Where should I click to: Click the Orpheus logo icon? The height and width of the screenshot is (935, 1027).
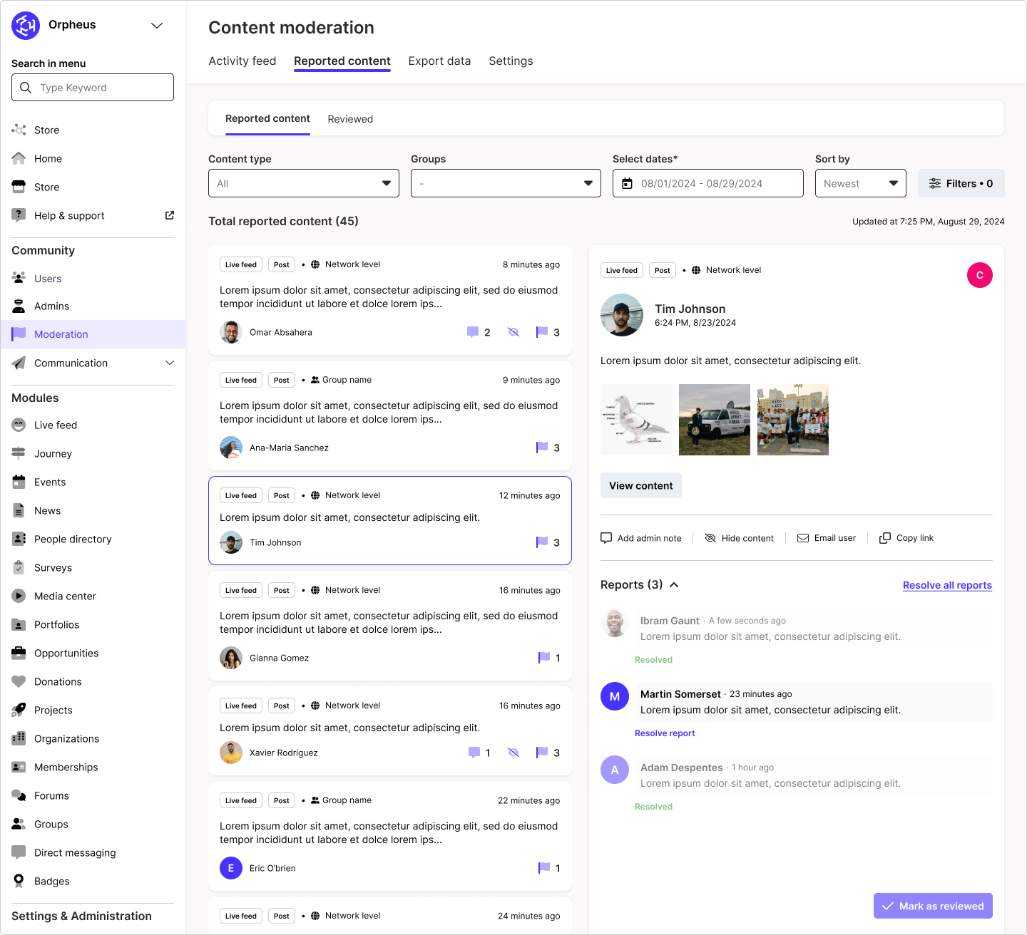pyautogui.click(x=26, y=26)
